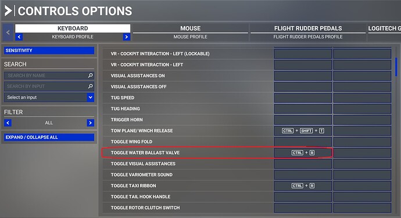Select next filter with right arrow

click(90, 123)
